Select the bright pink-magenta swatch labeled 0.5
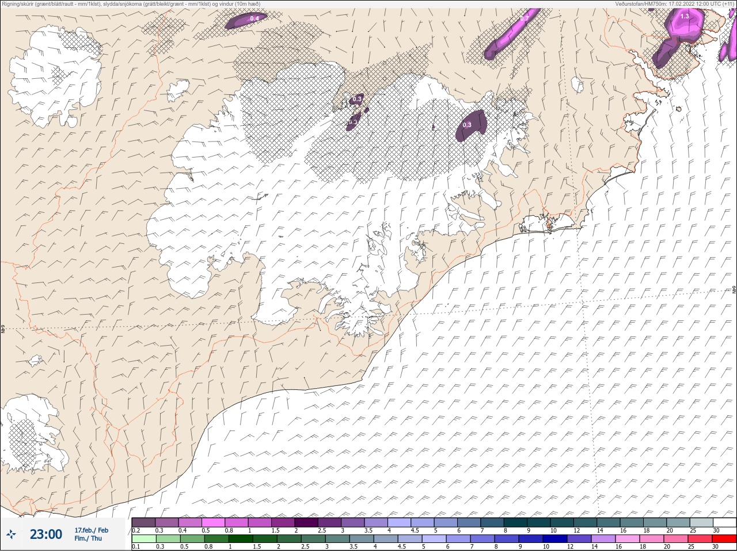Screen dimensions: 737x551 tap(213, 522)
